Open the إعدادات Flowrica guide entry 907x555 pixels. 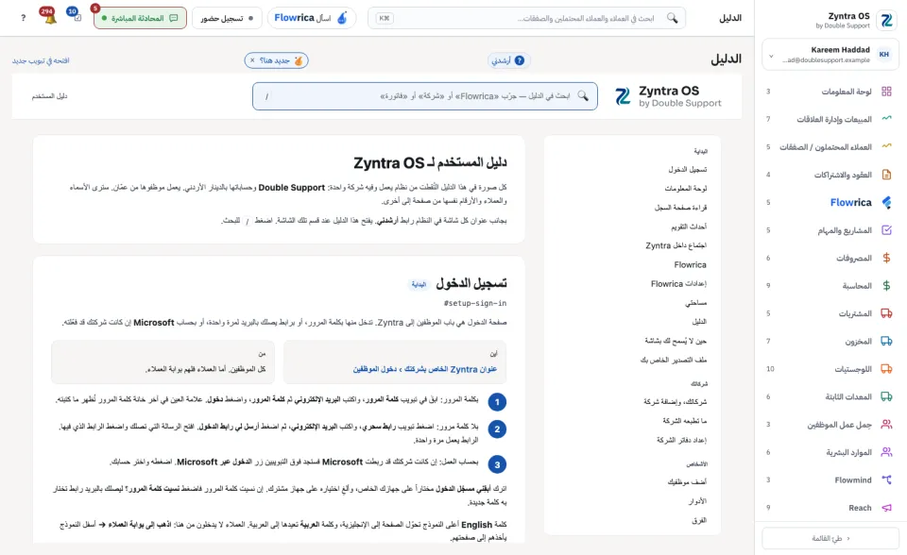tap(678, 284)
